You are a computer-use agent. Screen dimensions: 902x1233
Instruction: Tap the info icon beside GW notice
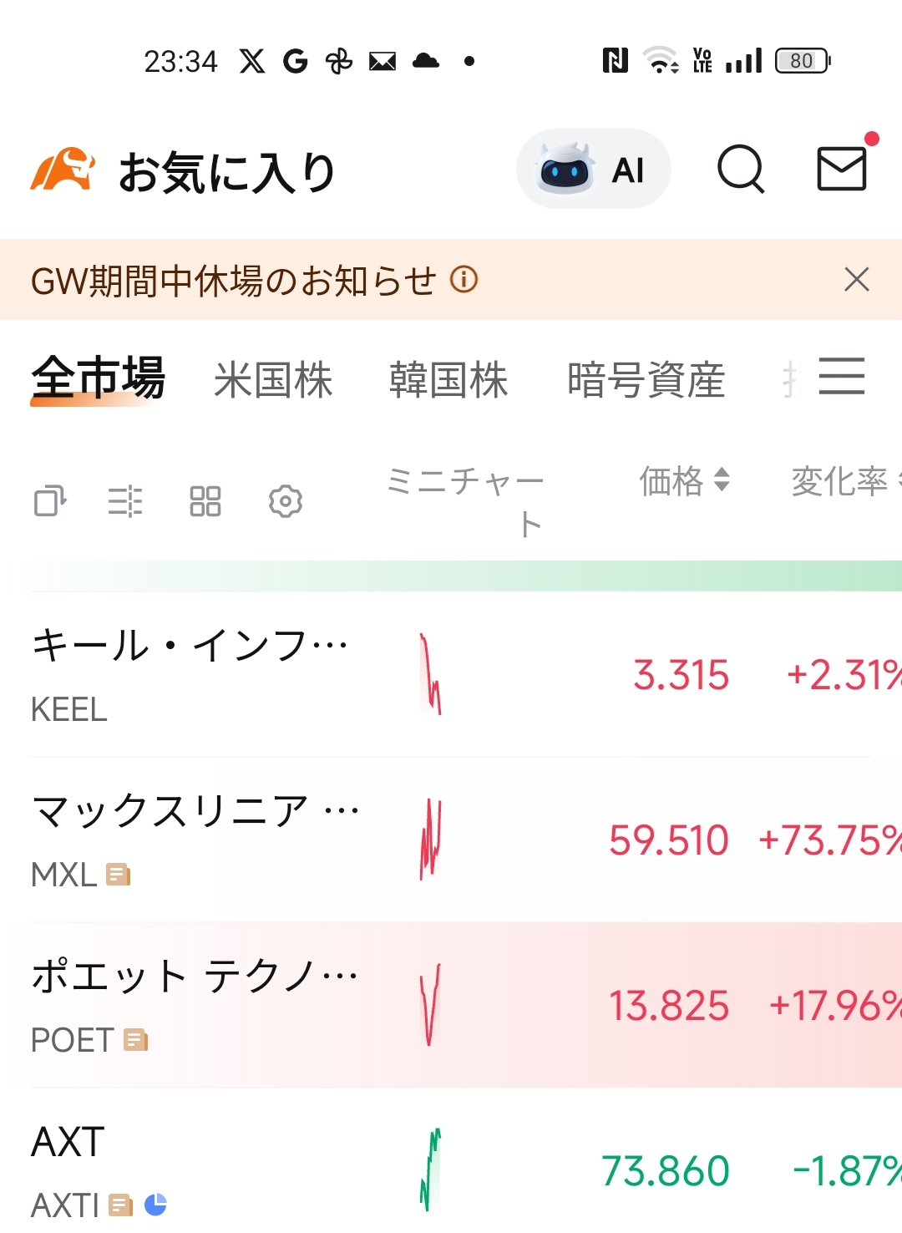[464, 279]
